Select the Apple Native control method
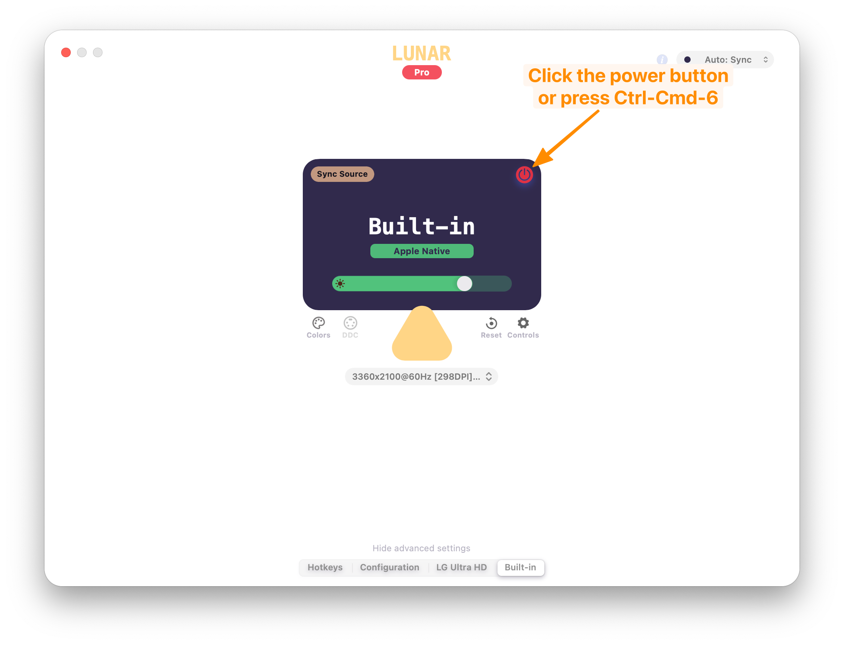Screen dimensions: 844x645 point(421,251)
